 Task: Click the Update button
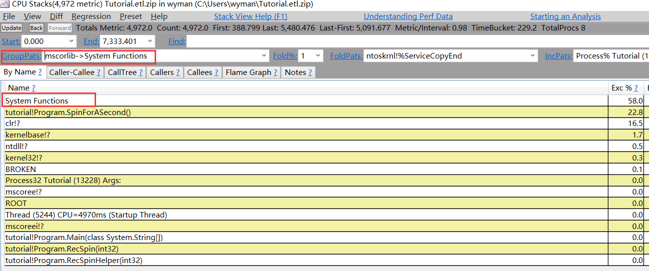[x=12, y=28]
